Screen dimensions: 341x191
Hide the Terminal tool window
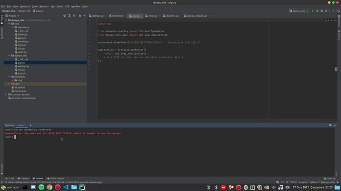pyautogui.click(x=335, y=125)
